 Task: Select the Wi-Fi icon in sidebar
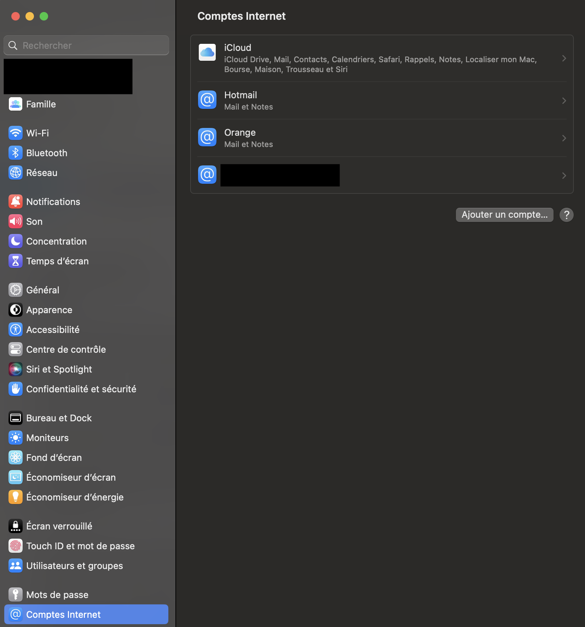[x=16, y=133]
